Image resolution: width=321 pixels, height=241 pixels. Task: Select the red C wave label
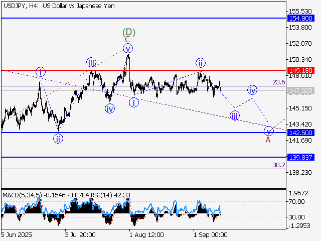[x=127, y=39]
